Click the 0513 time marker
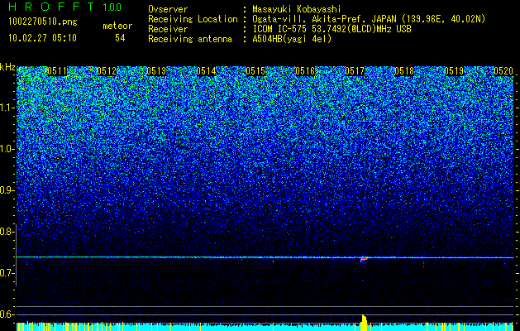Image resolution: width=520 pixels, height=331 pixels. (x=156, y=71)
